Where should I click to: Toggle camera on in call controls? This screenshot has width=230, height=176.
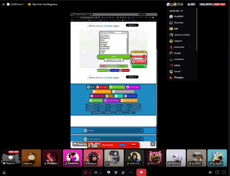point(96,173)
